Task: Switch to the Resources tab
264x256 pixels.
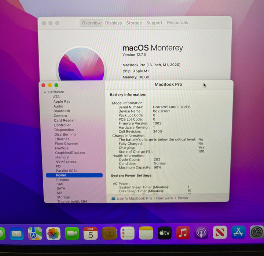Action: pyautogui.click(x=177, y=23)
